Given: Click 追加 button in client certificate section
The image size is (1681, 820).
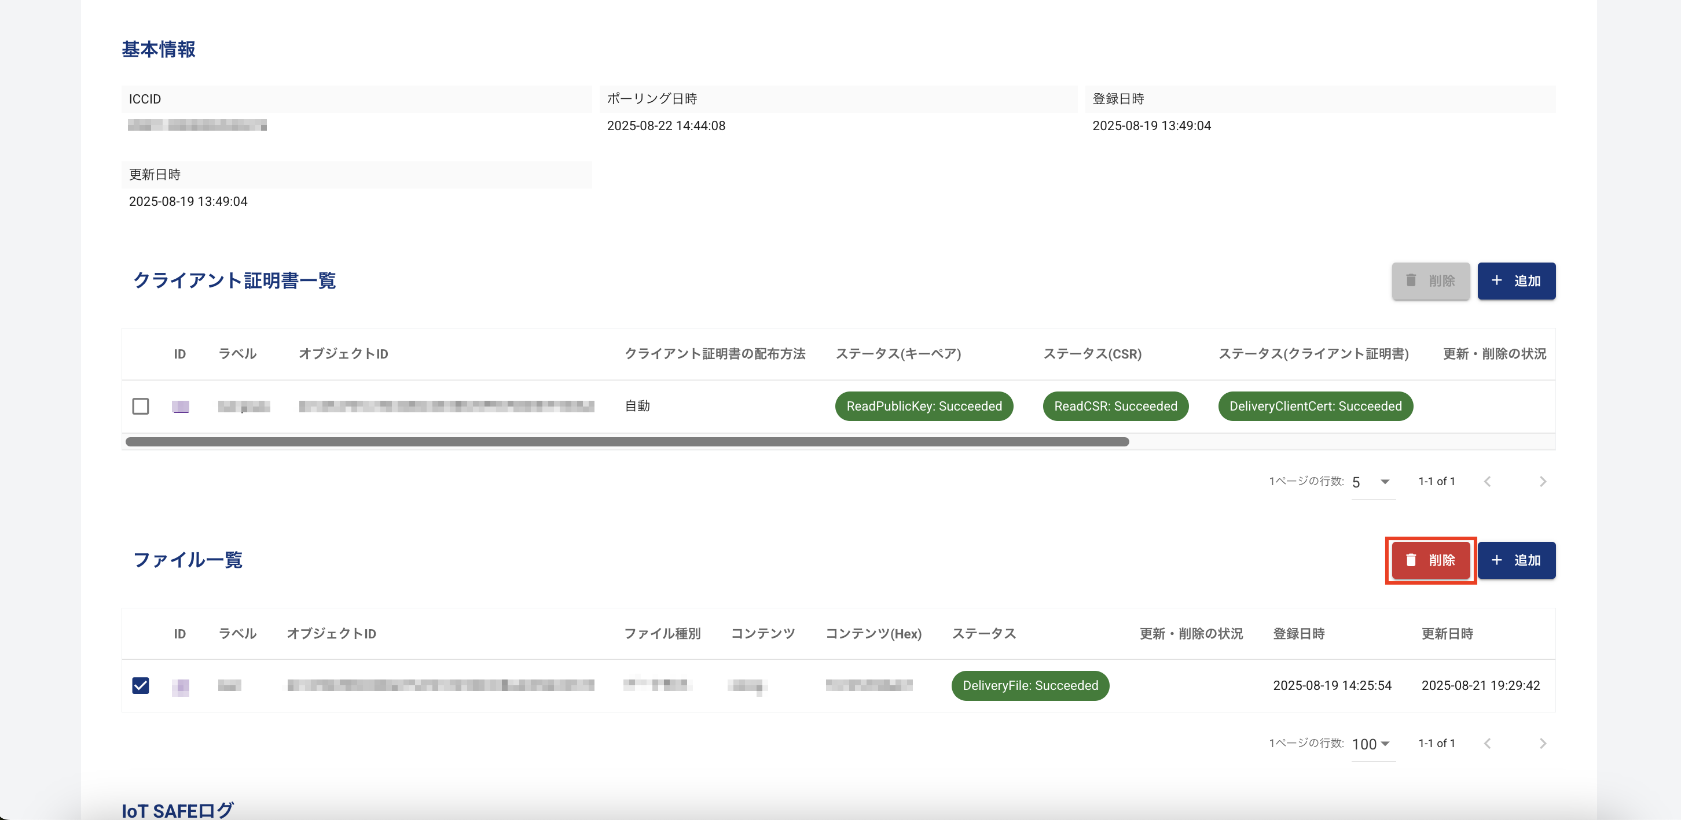Looking at the screenshot, I should click(1516, 281).
